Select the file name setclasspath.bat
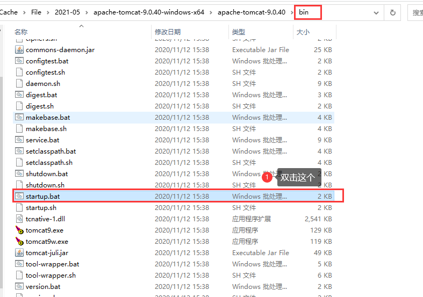423x297 pixels. click(x=51, y=151)
